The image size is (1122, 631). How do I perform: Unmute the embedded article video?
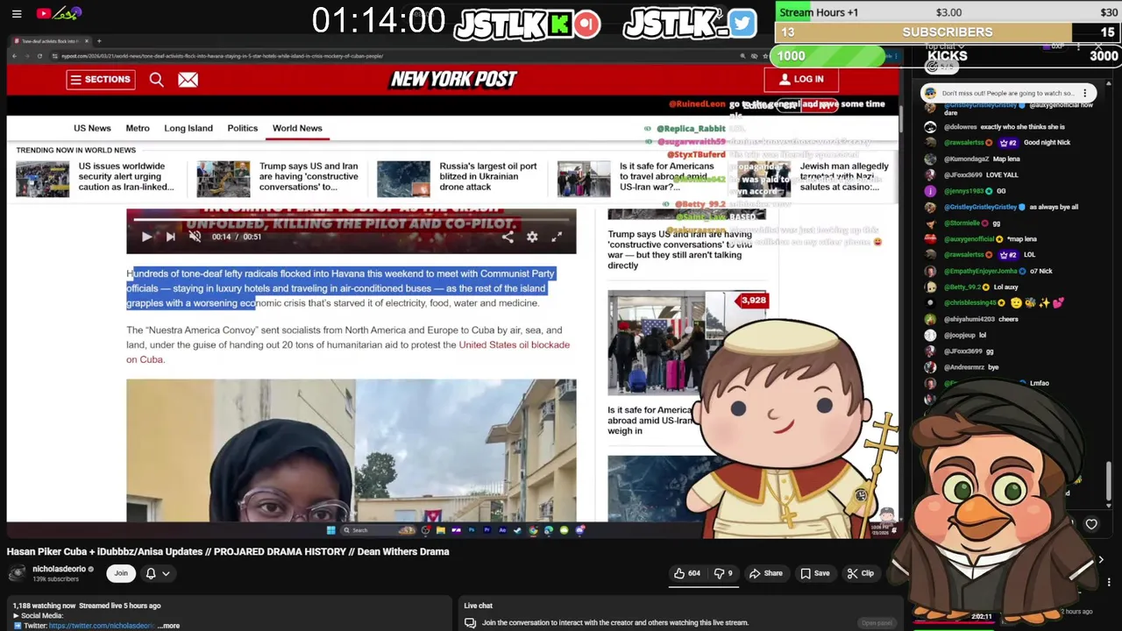pyautogui.click(x=195, y=237)
